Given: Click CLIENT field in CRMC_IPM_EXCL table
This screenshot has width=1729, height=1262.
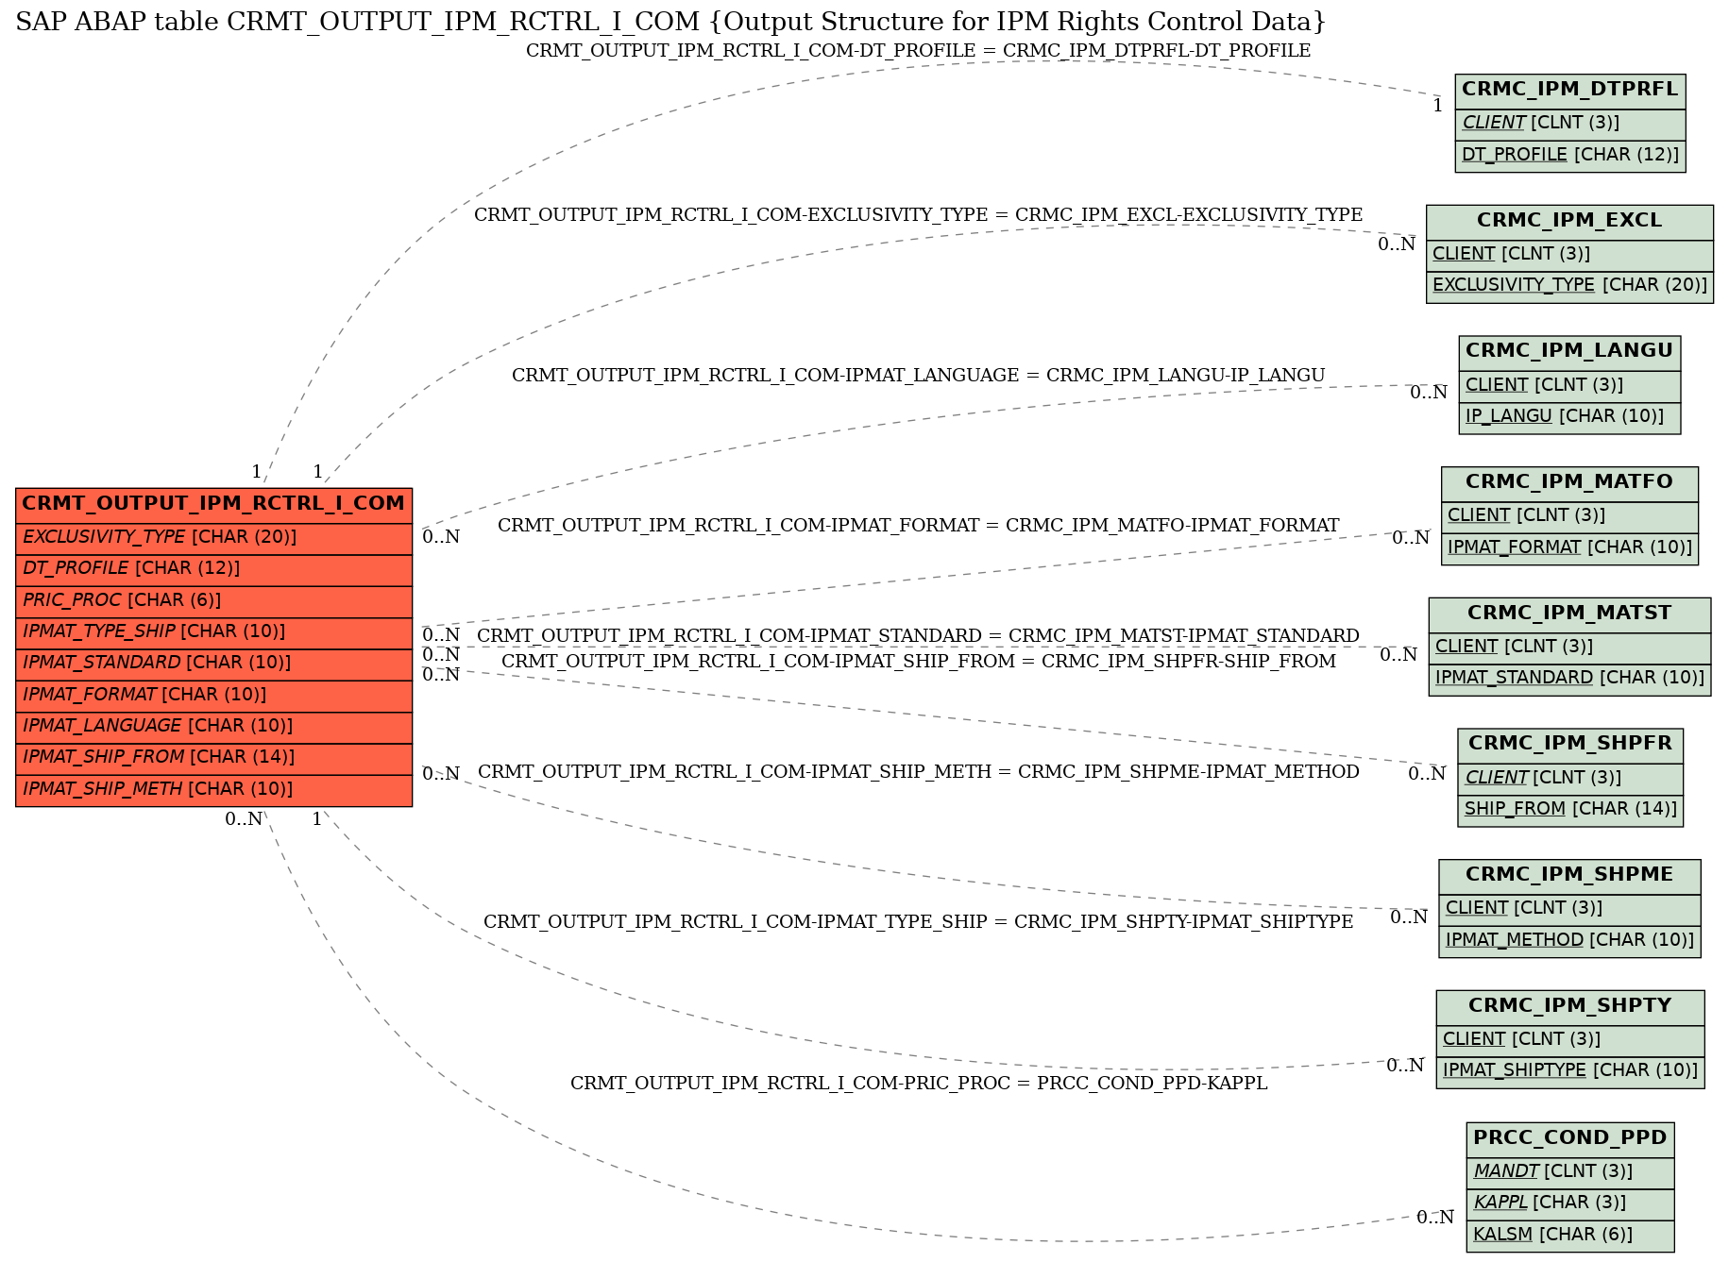Looking at the screenshot, I should pyautogui.click(x=1569, y=255).
